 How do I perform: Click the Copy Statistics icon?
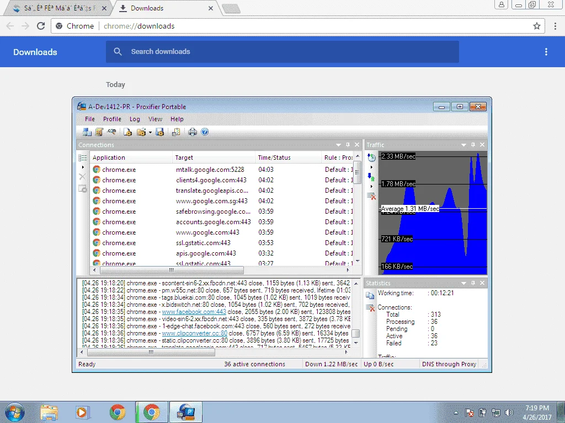pyautogui.click(x=370, y=295)
